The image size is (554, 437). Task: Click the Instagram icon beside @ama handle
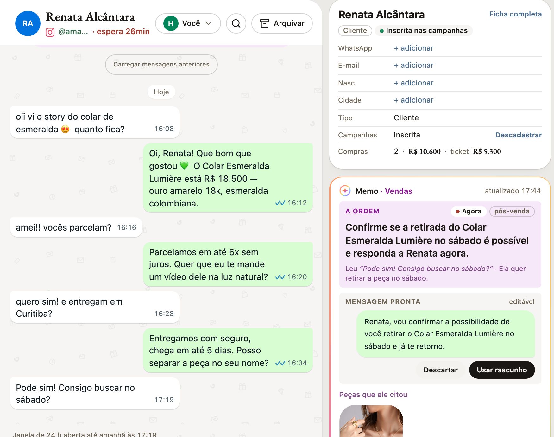pyautogui.click(x=50, y=32)
